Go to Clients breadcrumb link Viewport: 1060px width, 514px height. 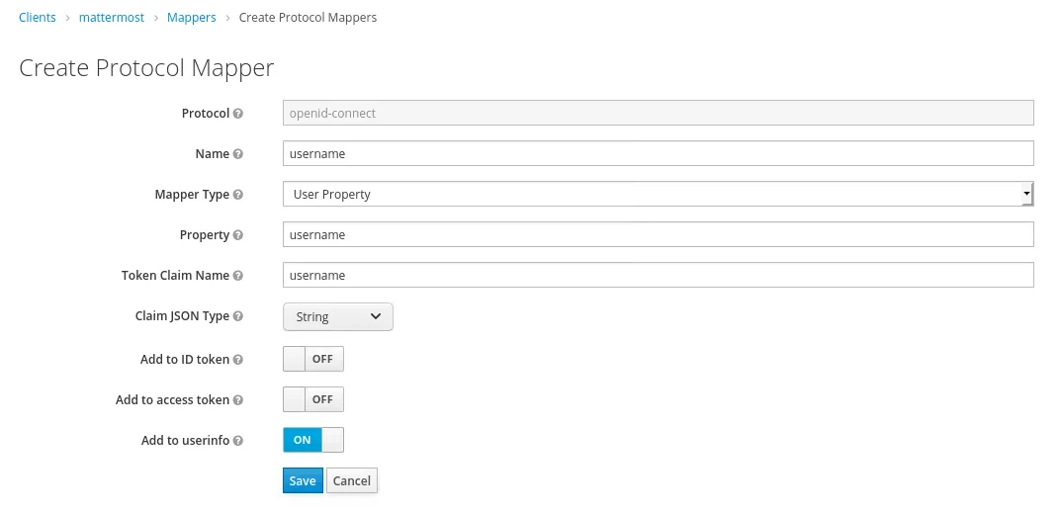point(38,18)
